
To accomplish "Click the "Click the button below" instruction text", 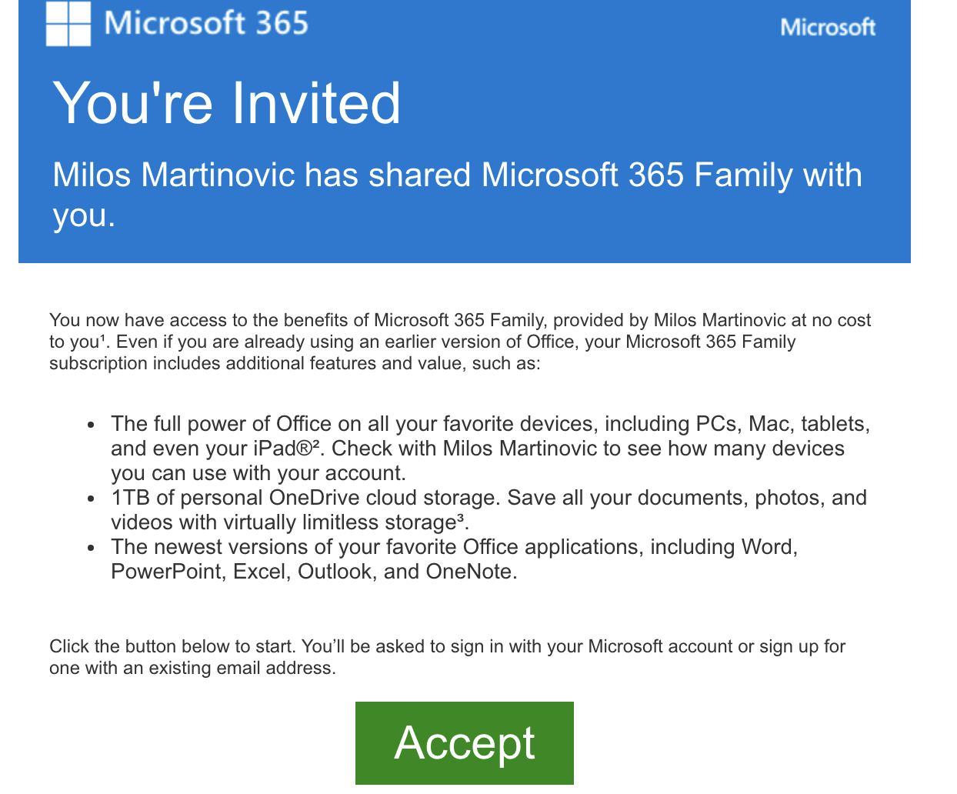I will (448, 657).
